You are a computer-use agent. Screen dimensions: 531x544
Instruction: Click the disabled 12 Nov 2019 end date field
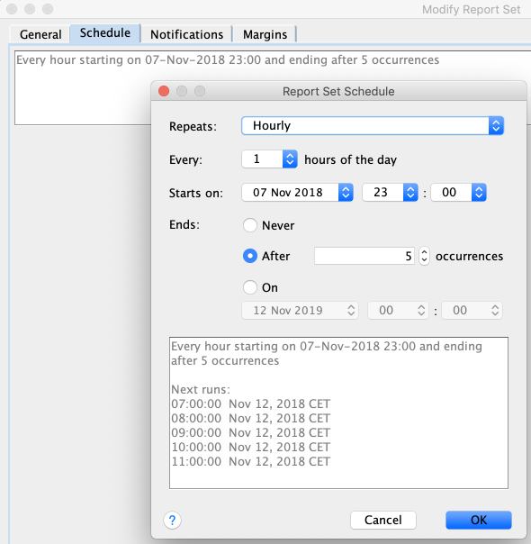[300, 310]
